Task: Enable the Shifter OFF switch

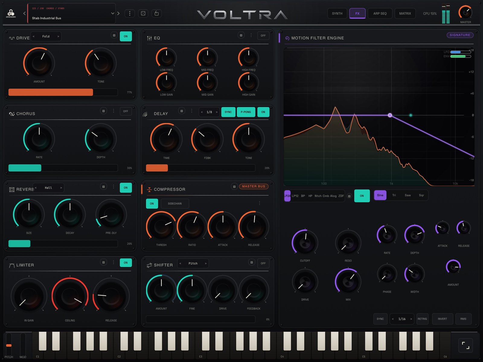Action: tap(263, 263)
